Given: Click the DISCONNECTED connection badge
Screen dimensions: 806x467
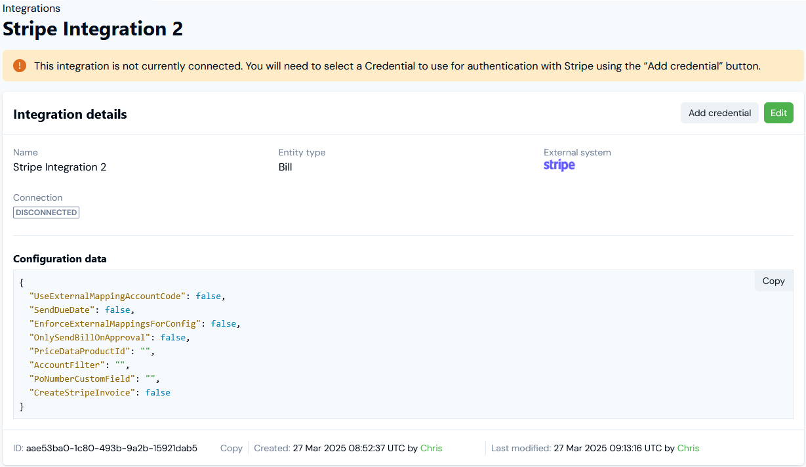Looking at the screenshot, I should [x=46, y=213].
